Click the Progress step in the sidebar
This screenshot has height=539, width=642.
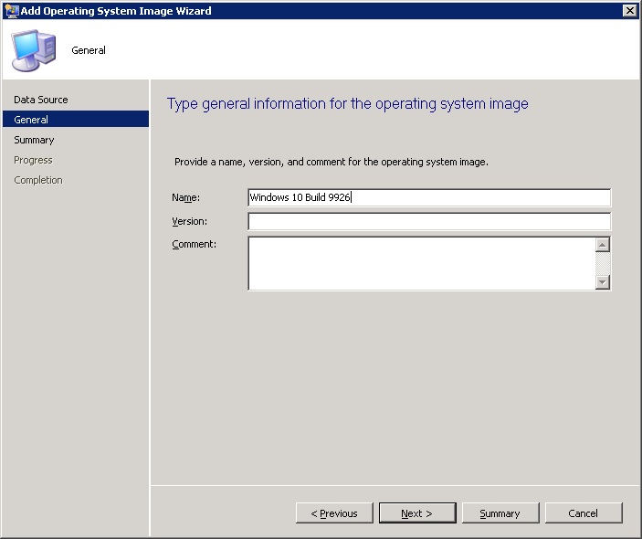(x=33, y=160)
